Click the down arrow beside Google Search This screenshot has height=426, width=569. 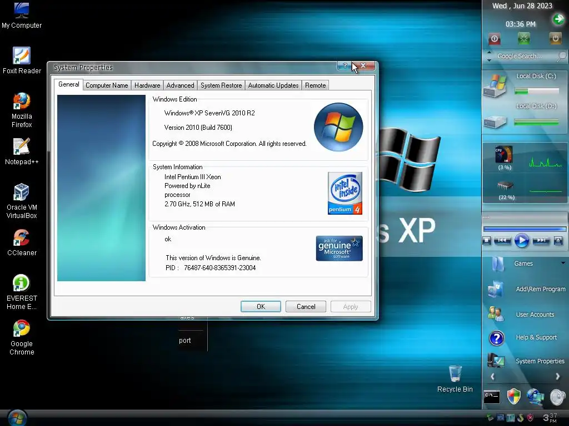click(x=489, y=60)
